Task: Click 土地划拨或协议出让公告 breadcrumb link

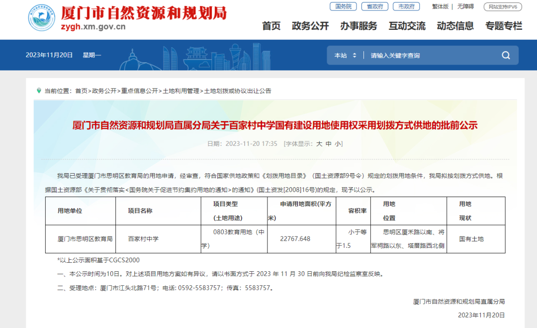Action: pyautogui.click(x=238, y=91)
